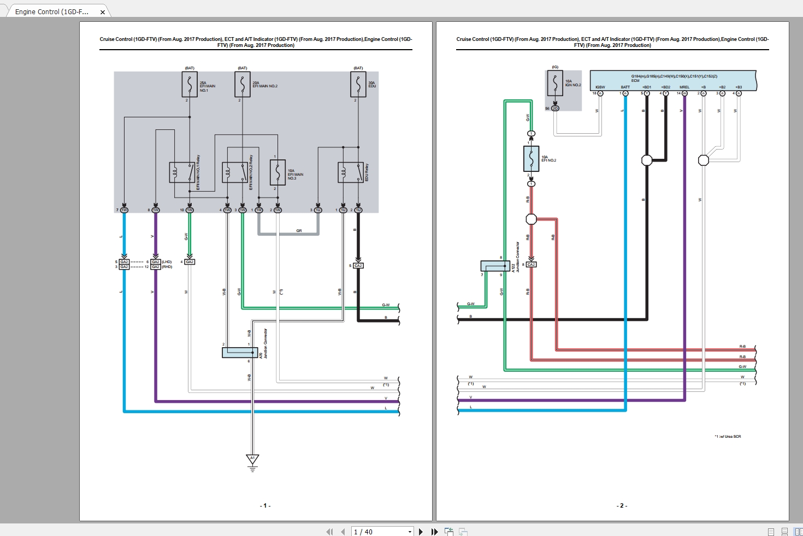Viewport: 803px width, 536px height.
Task: Open the page number dropdown arrow
Action: tap(410, 532)
